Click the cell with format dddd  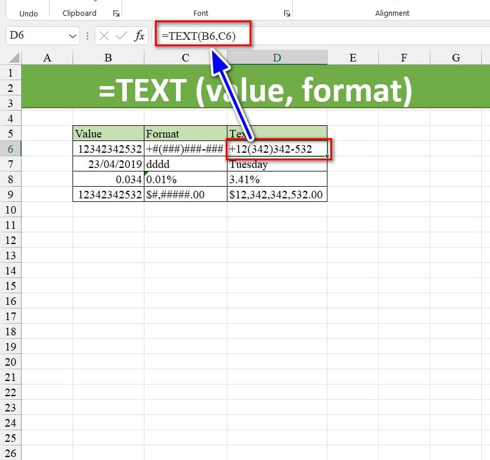coord(185,164)
